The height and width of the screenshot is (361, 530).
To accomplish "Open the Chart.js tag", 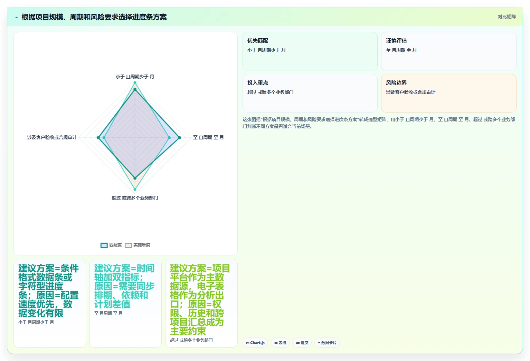I will 255,343.
